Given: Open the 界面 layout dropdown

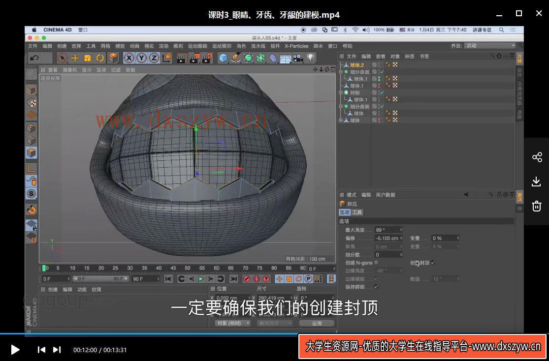Looking at the screenshot, I should click(x=490, y=46).
